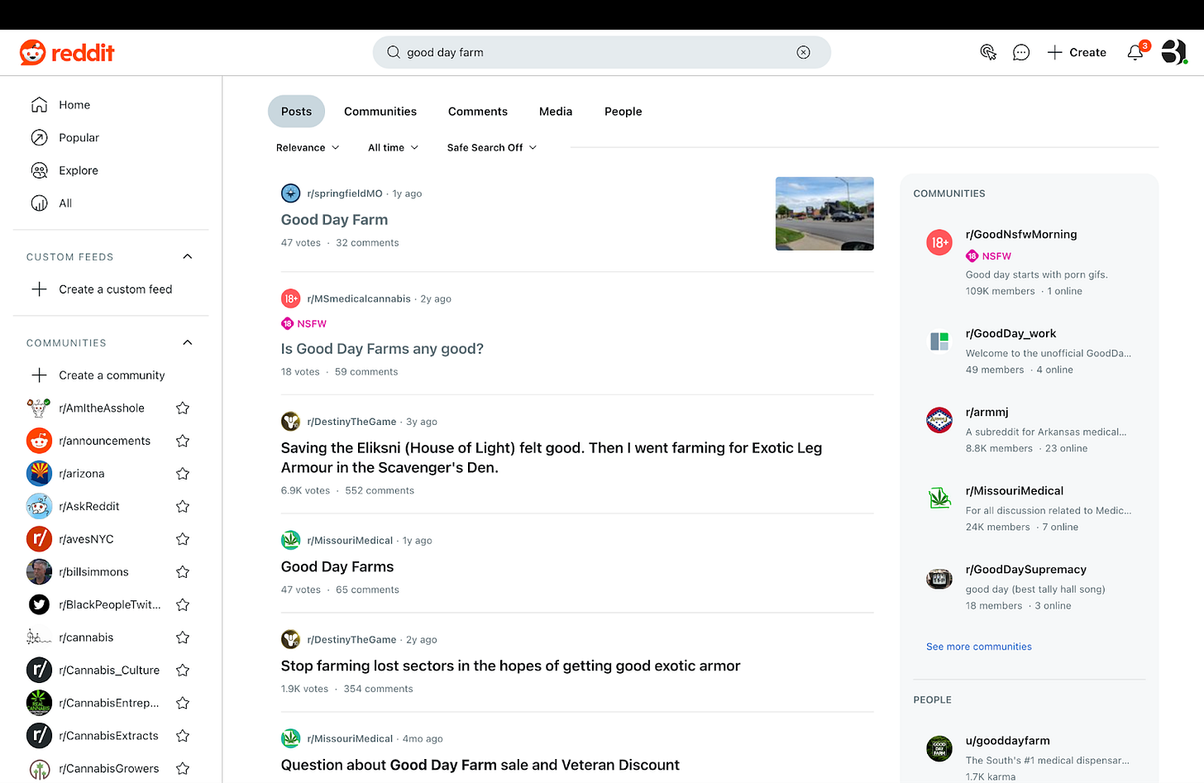Viewport: 1204px width, 783px height.
Task: Switch to the Media tab
Action: pyautogui.click(x=556, y=112)
